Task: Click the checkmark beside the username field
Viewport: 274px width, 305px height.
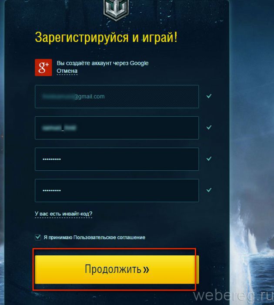Action: pyautogui.click(x=209, y=127)
